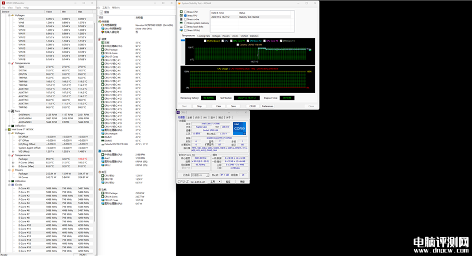Toggle CPU Core #1 graph checkbox
Screen dimensions: 472x256
[x=231, y=41]
